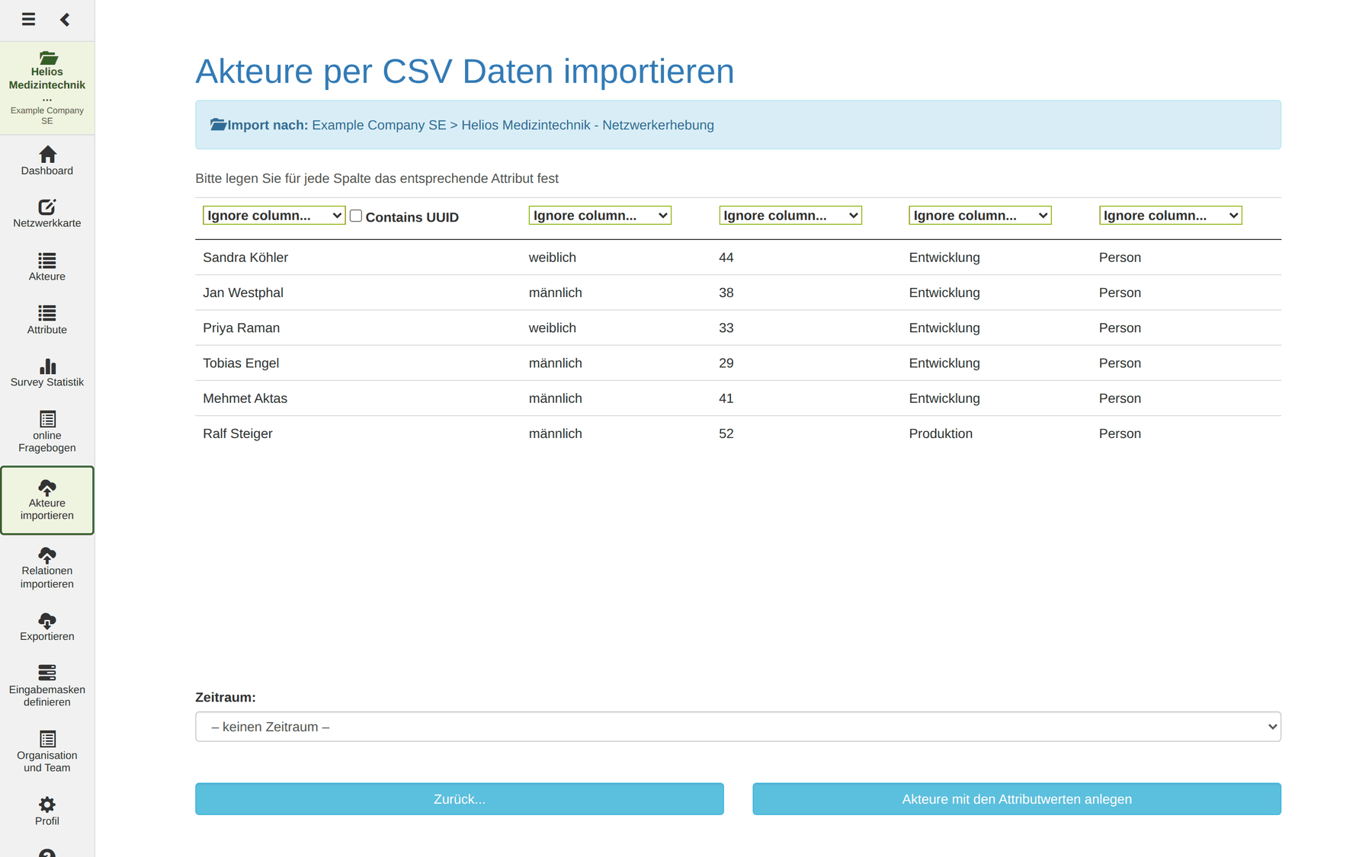
Task: Click the Jan Westphal cell
Action: point(243,293)
